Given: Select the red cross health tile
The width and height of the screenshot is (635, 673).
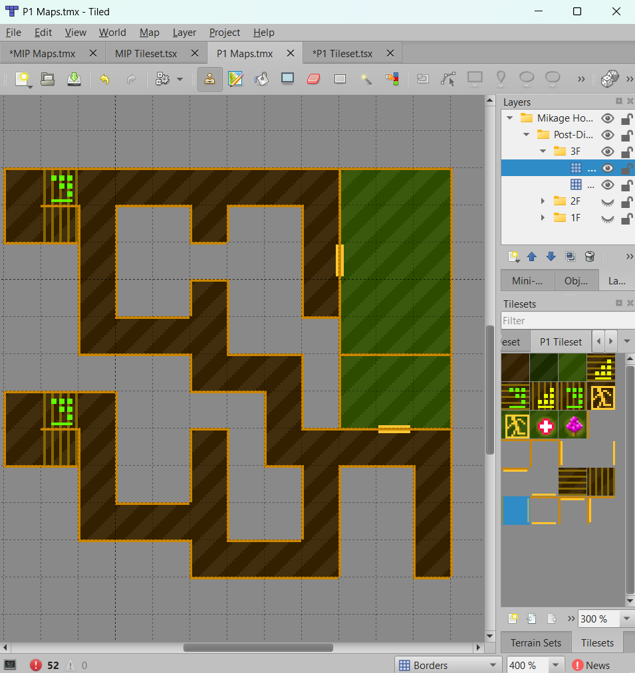Looking at the screenshot, I should coord(545,426).
